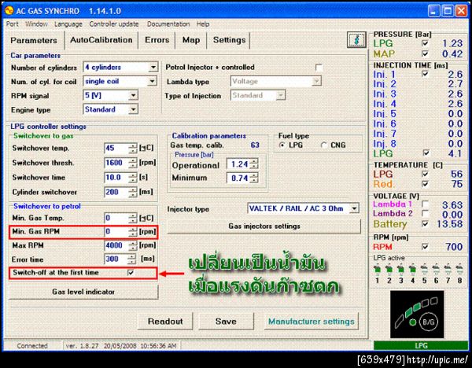Toggle the Inj. 1 injection time checkbox
The image size is (472, 368).
click(425, 73)
